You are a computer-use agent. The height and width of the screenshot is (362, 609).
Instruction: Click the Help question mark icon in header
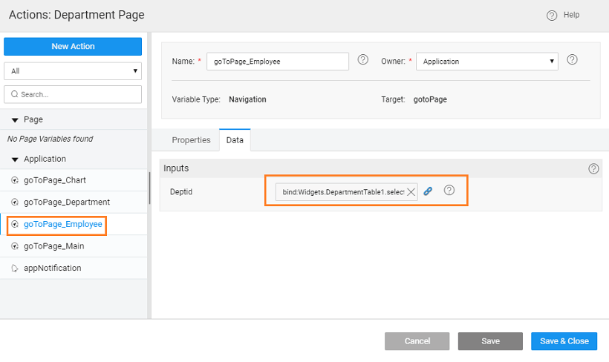pos(552,16)
